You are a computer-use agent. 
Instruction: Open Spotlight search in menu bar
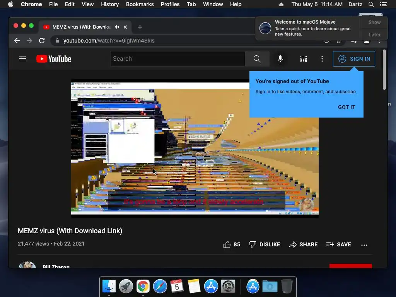click(371, 4)
